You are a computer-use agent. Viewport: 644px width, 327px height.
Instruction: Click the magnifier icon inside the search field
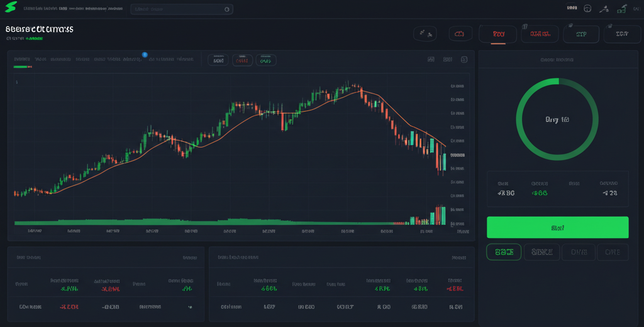click(226, 9)
